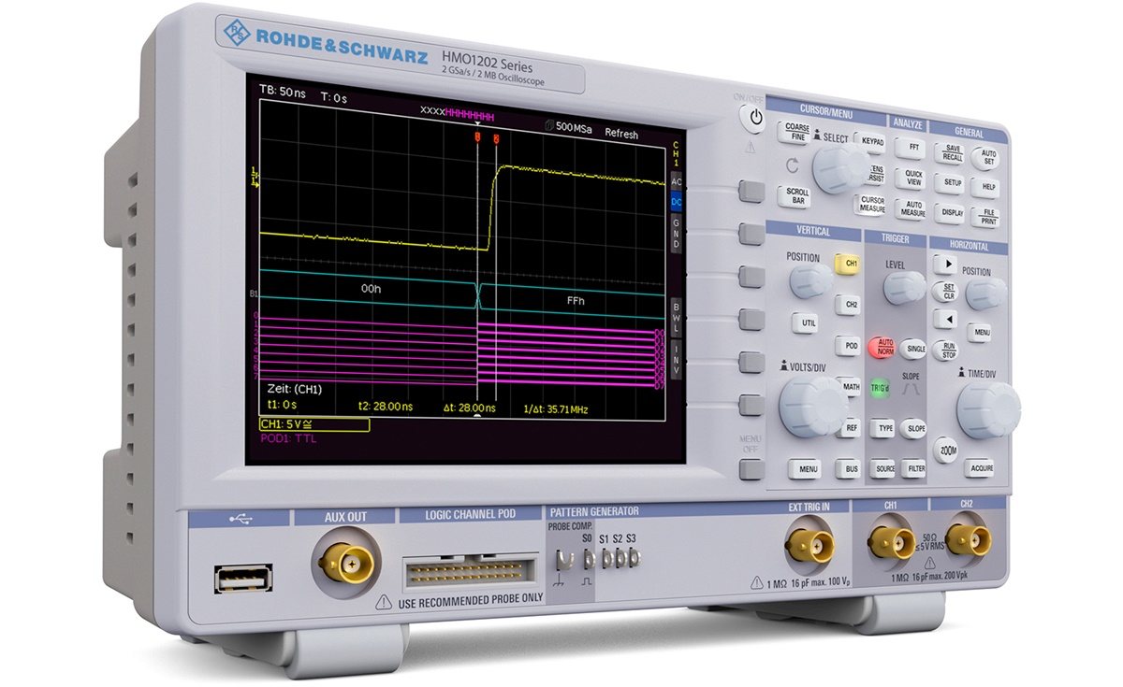Toggle the red AUTO/NORM trigger mode key
This screenshot has width=1123, height=687.
(881, 347)
